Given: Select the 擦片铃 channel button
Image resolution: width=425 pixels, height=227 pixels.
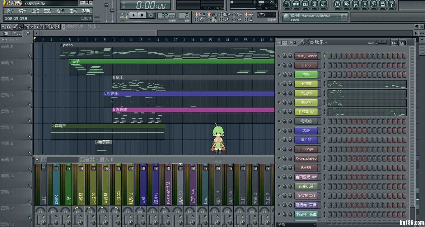Looking at the screenshot, I should [x=306, y=140].
